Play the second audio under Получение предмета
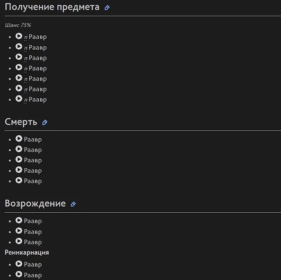 (x=19, y=47)
